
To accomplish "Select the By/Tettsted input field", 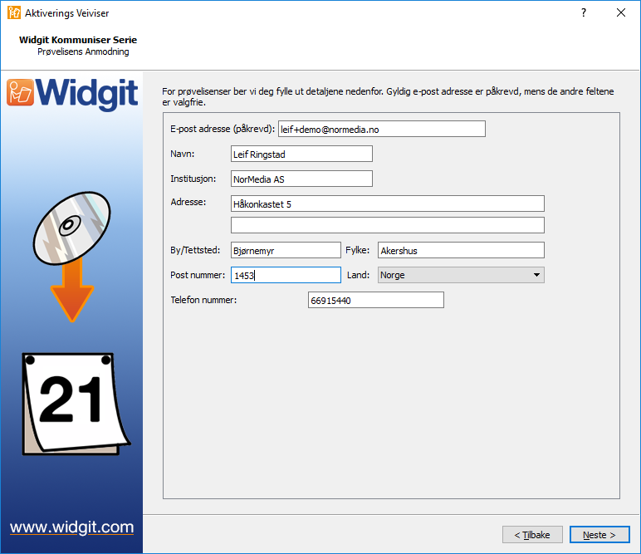I will coord(286,250).
